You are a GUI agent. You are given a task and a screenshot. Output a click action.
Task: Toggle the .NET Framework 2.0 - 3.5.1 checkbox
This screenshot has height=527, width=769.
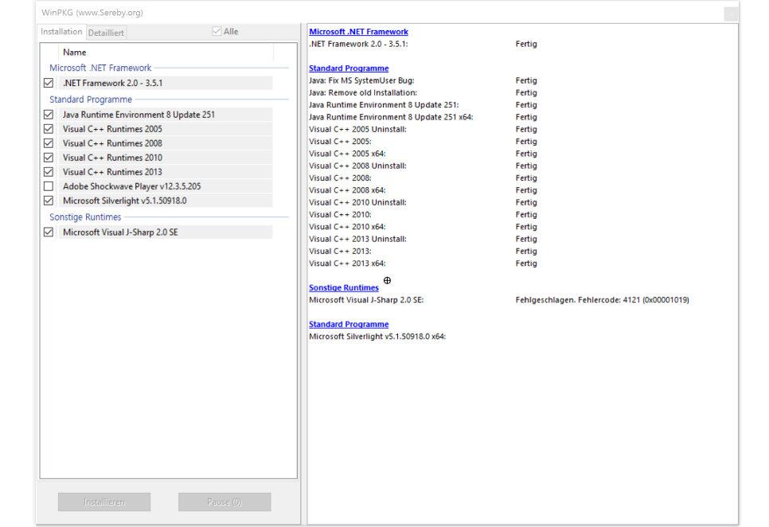(x=48, y=83)
